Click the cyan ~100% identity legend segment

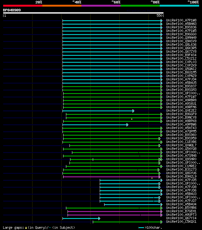click(x=179, y=6)
